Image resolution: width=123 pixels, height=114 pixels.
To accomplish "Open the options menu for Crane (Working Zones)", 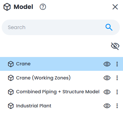I will (117, 78).
